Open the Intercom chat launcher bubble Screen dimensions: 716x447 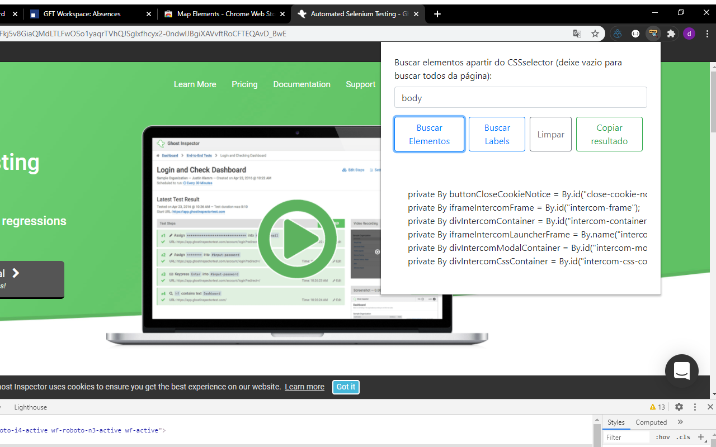pos(681,371)
